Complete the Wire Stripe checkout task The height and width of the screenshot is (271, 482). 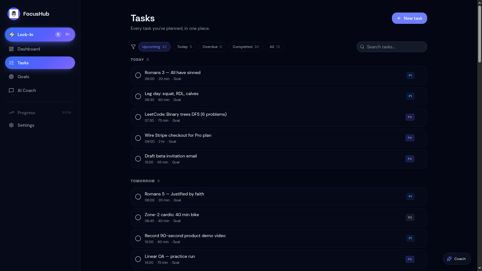click(138, 138)
